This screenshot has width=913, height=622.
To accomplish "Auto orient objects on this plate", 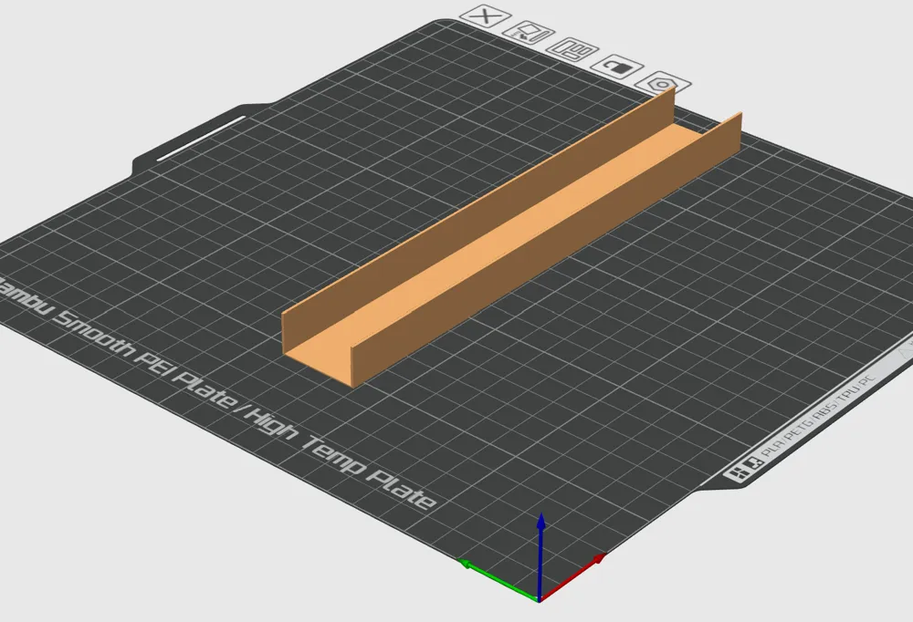I will [529, 33].
